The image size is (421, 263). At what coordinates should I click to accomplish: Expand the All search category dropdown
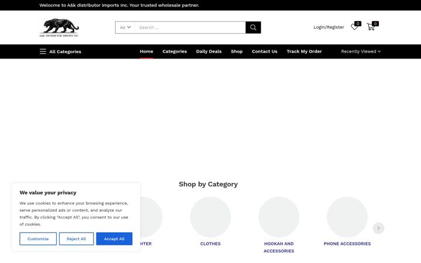125,27
